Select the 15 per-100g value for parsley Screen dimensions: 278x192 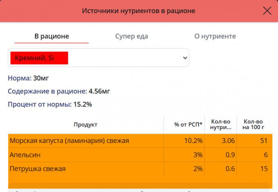tap(263, 168)
